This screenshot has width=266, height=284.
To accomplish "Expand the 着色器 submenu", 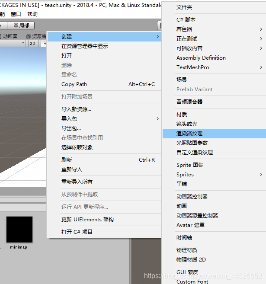I will point(214,29).
